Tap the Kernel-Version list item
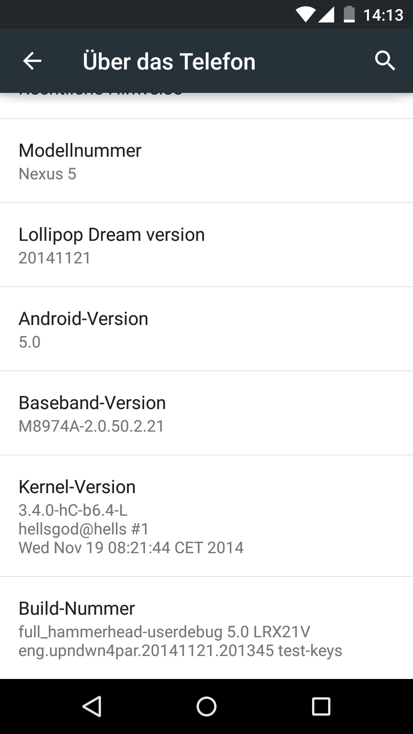Viewport: 413px width, 734px height. click(x=206, y=516)
